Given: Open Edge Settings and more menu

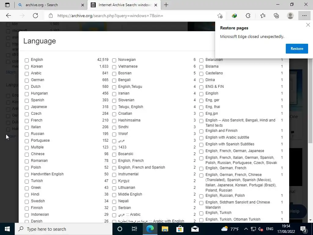Looking at the screenshot, I should coord(304,16).
